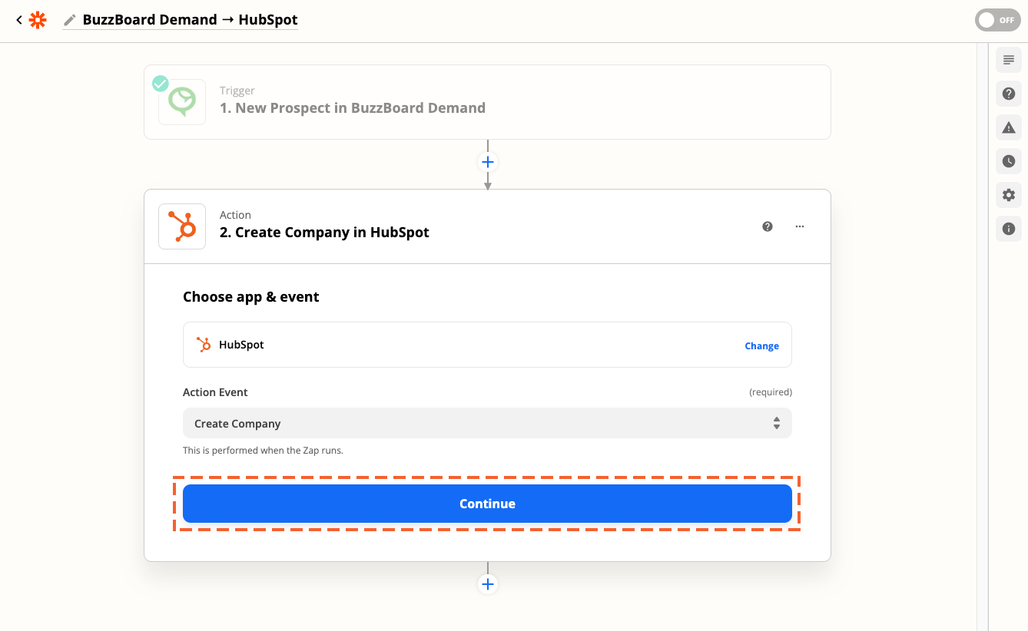Click the Action Event dropdown up-down arrows
Screen dimensions: 1028x631
777,424
